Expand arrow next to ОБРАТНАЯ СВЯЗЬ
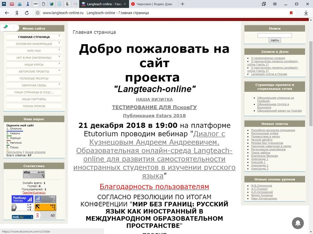Viewport: 313px width, 234px height. coord(59,84)
